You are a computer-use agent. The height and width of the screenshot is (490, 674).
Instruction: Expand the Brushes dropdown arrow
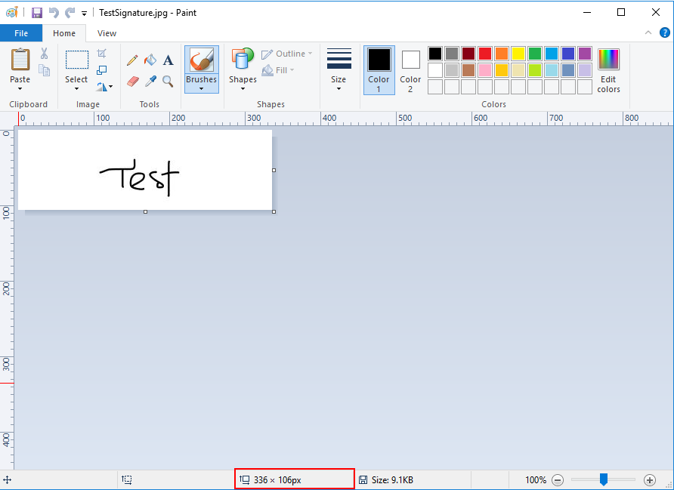(202, 89)
